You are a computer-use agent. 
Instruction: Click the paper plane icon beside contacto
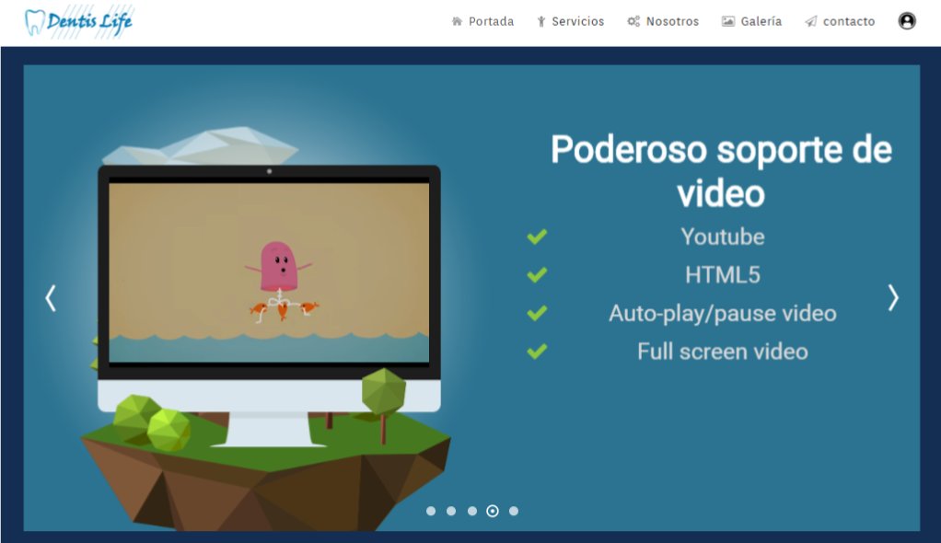pyautogui.click(x=811, y=20)
